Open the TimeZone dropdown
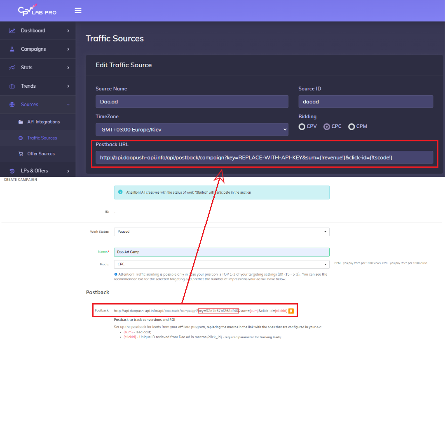This screenshot has height=445, width=445. point(192,129)
